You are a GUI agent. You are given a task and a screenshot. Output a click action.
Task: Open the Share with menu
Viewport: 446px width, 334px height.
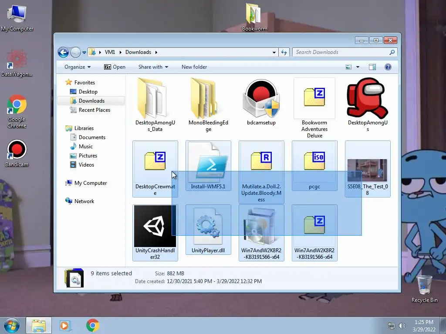click(153, 67)
